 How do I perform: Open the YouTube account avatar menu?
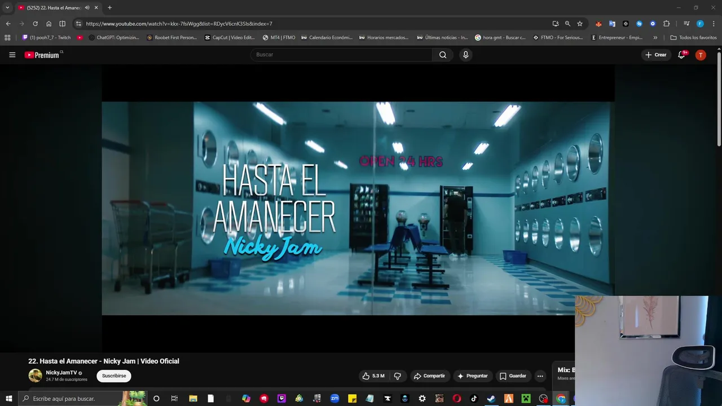point(701,55)
